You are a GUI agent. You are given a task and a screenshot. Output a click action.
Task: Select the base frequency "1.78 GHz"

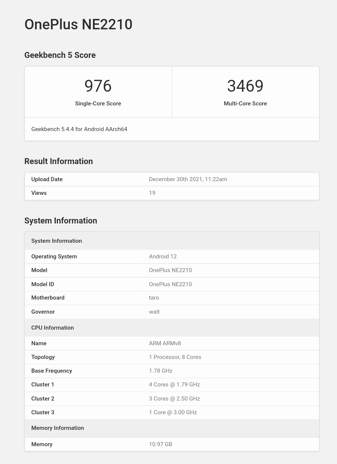(x=161, y=371)
